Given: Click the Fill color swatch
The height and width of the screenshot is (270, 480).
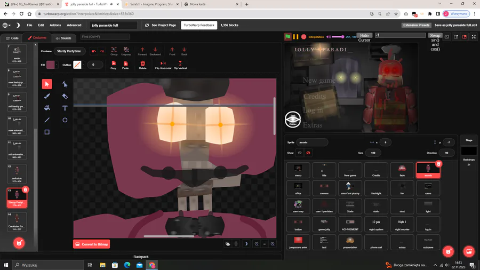Looking at the screenshot, I should point(51,65).
